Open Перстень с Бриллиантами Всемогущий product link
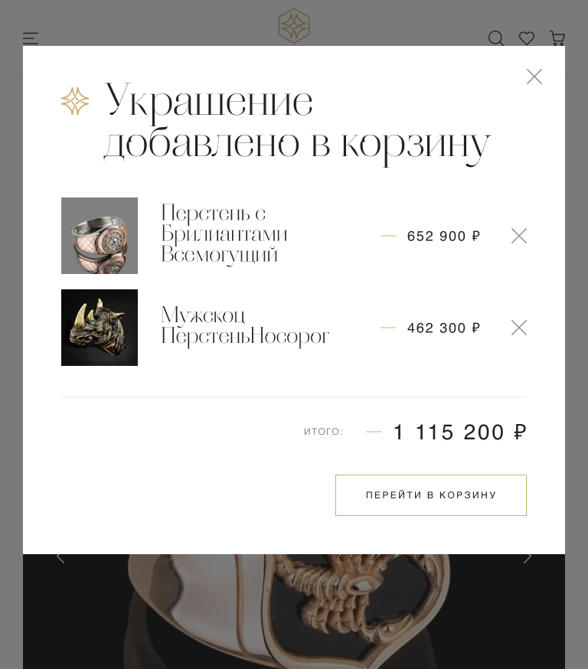The width and height of the screenshot is (588, 669). tap(224, 234)
